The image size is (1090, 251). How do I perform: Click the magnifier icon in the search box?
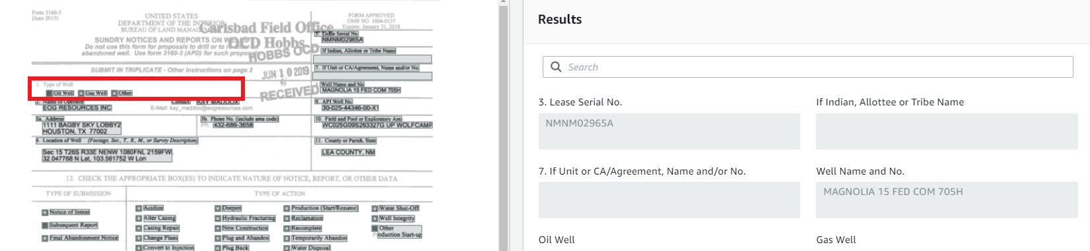[x=556, y=67]
